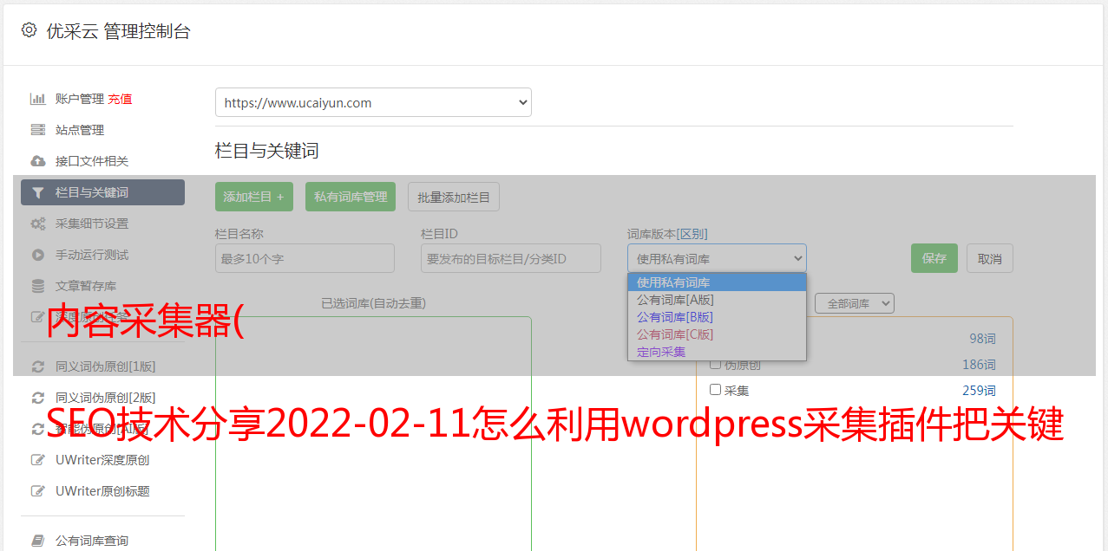This screenshot has height=551, width=1108.
Task: Select 公有词库[A版] option
Action: [x=717, y=300]
